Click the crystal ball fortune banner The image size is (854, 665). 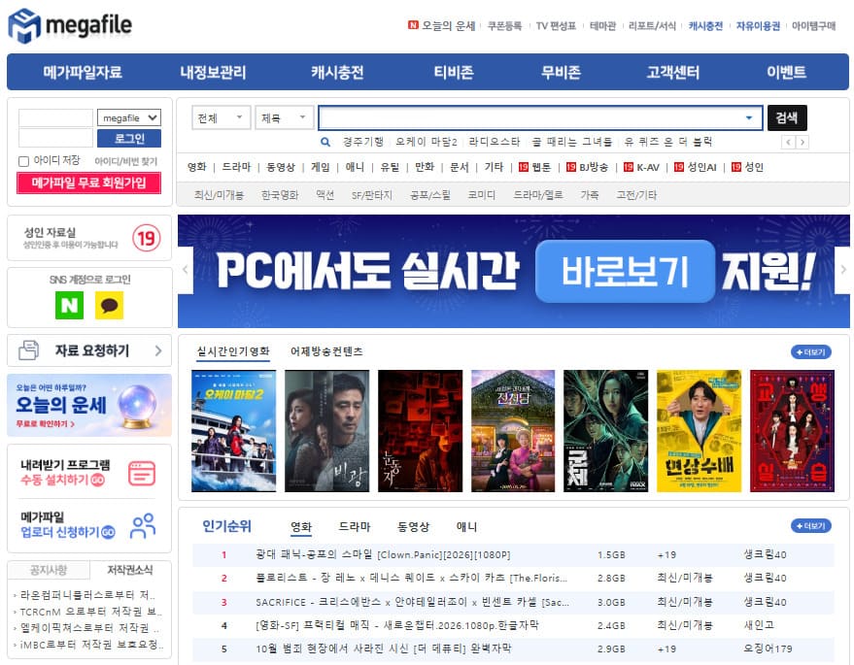(x=89, y=406)
